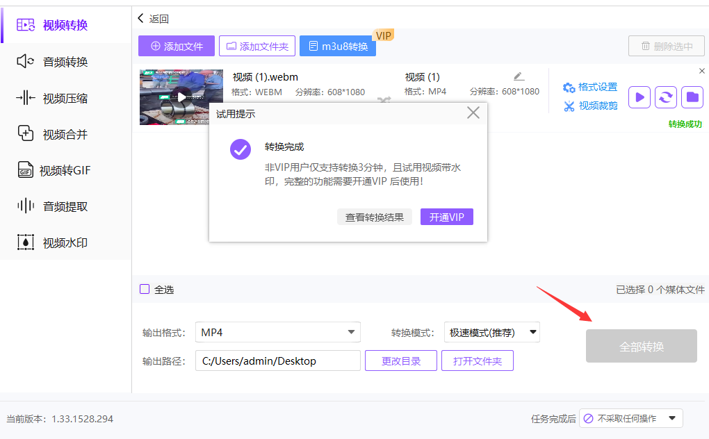Image resolution: width=709 pixels, height=439 pixels.
Task: Click the file name 视频 (1).webm
Action: (x=265, y=77)
